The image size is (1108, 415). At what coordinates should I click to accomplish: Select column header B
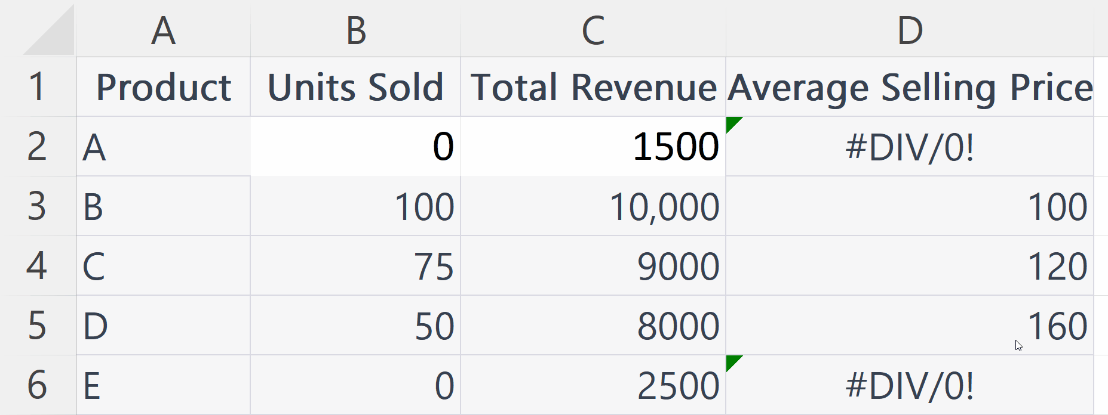(x=355, y=30)
